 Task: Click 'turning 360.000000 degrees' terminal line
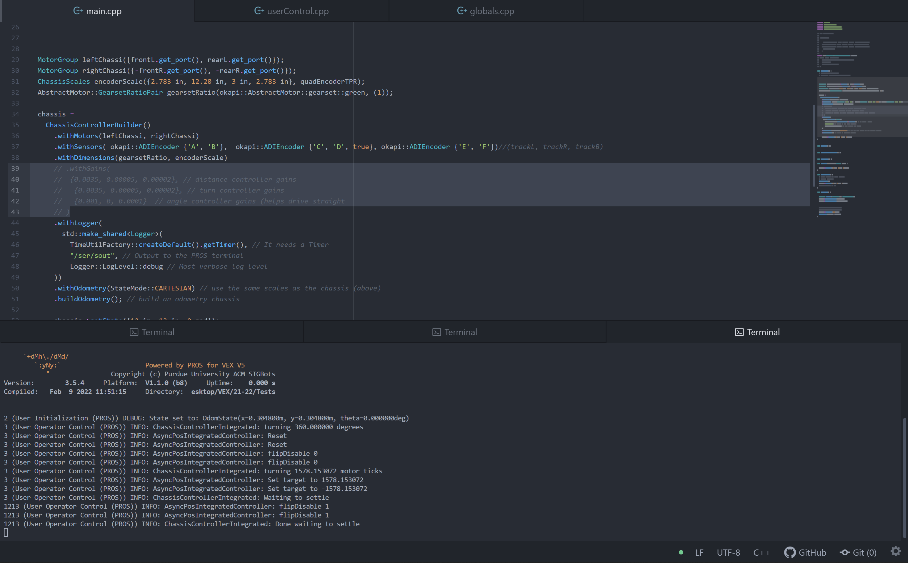coord(183,427)
